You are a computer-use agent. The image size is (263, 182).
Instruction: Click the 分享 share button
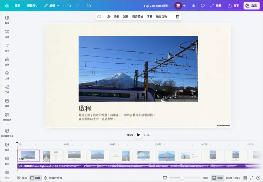click(234, 6)
